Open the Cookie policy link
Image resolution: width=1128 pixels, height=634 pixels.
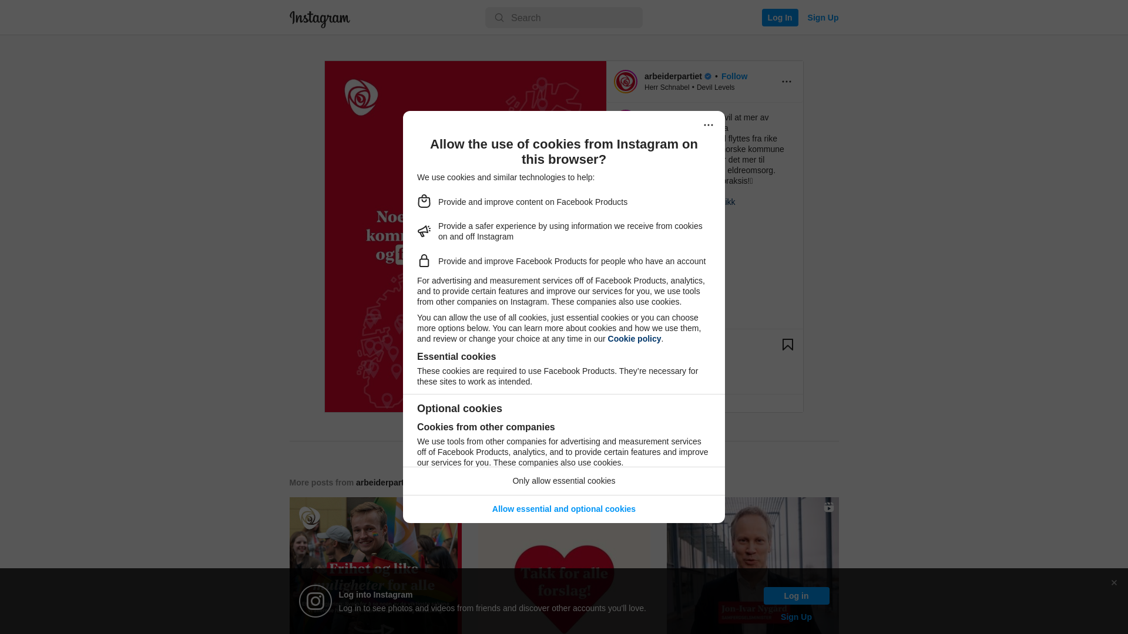pos(634,339)
